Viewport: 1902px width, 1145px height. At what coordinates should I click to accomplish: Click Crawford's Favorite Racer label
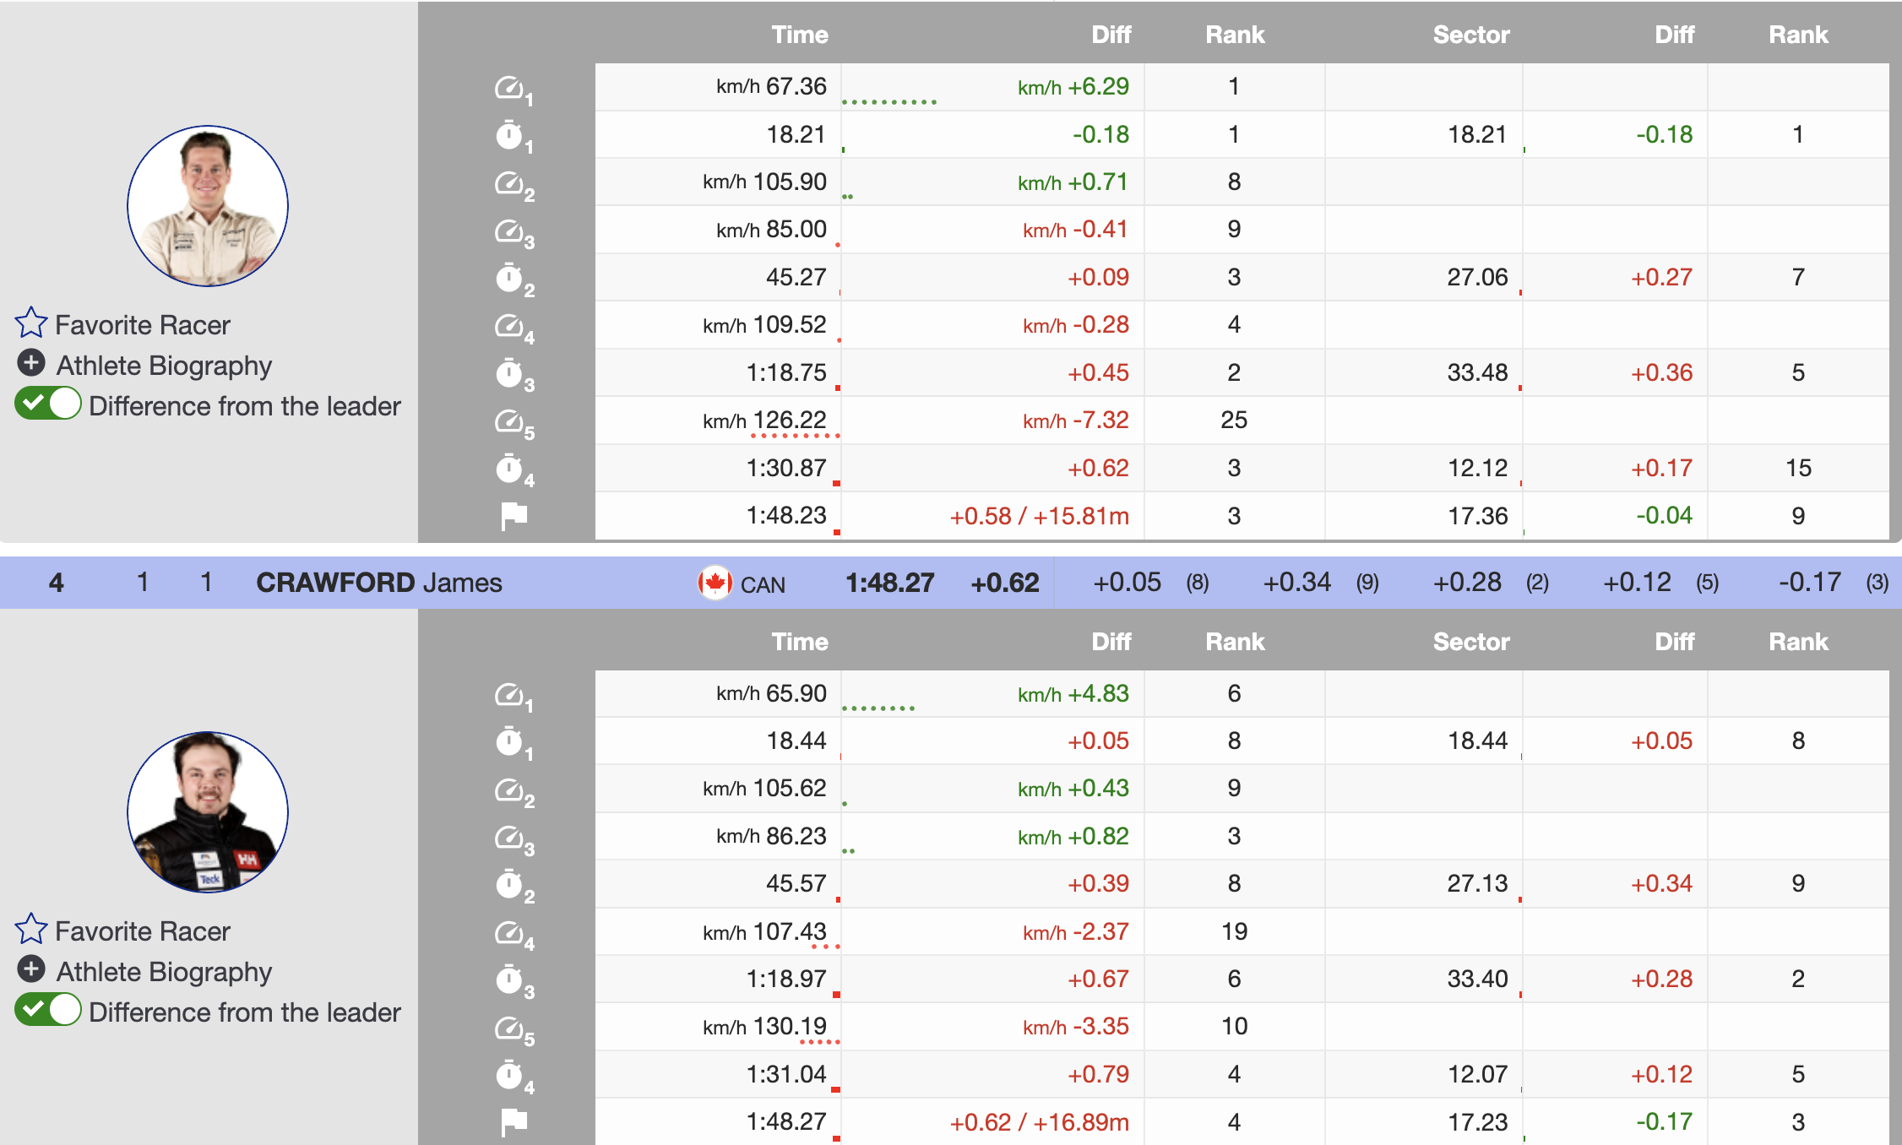[x=142, y=931]
